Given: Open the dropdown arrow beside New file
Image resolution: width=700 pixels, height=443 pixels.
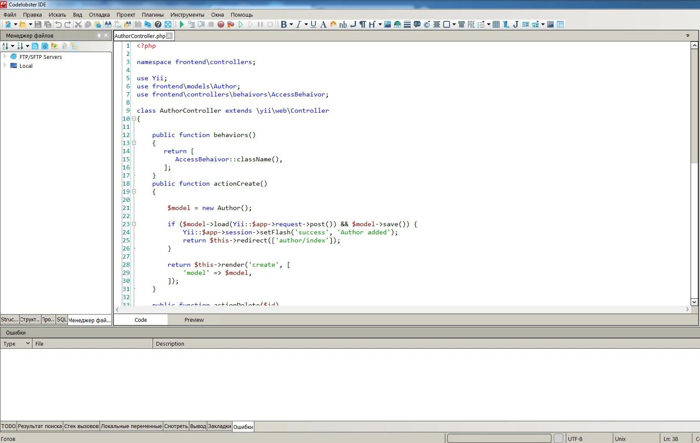Looking at the screenshot, I should point(15,24).
